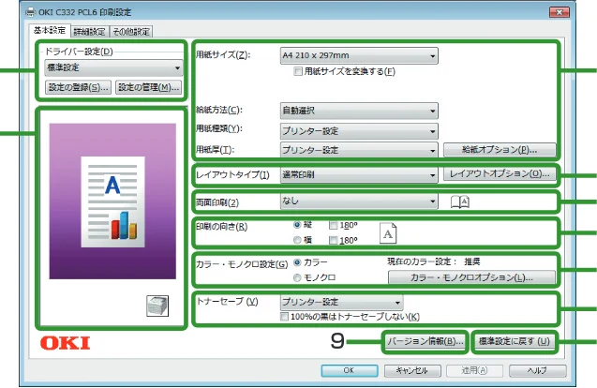Viewport: 597px width, 388px height.
Task: Select モノクロ radio button
Action: tap(297, 277)
